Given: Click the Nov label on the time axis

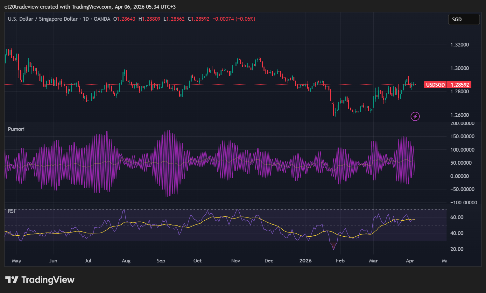Looking at the screenshot, I should pyautogui.click(x=236, y=261).
